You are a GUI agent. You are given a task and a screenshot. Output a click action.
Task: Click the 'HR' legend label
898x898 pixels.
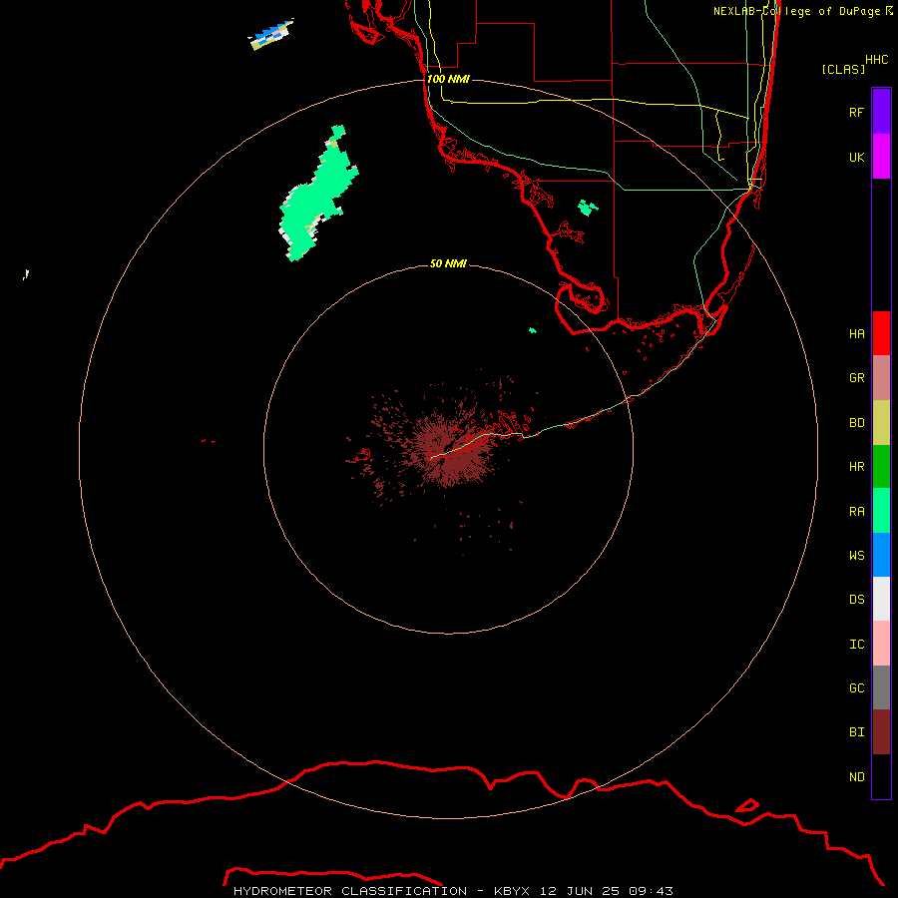pyautogui.click(x=856, y=467)
